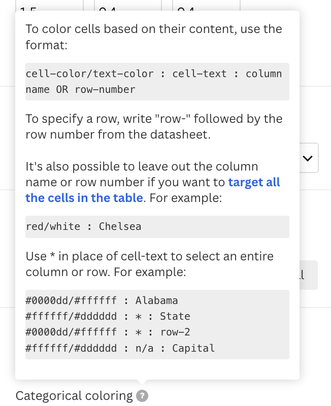Select the table cell showing 1.5
Screen dimensions: 331x406
coord(49,5)
